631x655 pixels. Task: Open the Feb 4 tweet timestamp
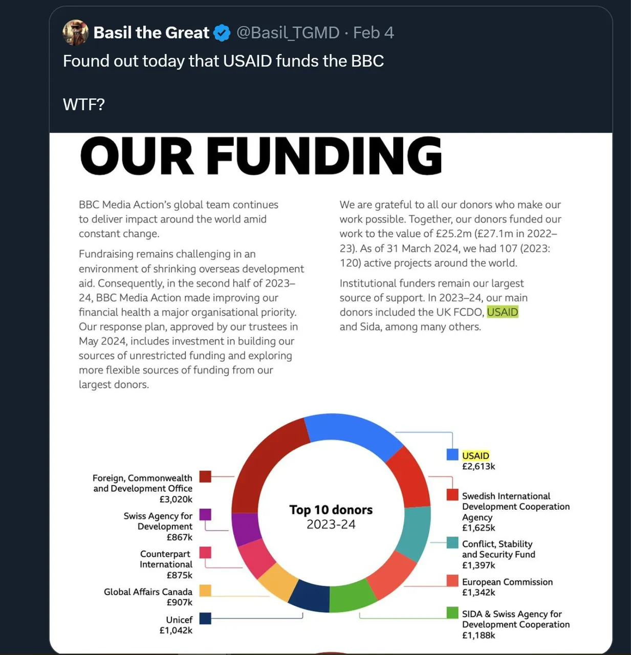point(374,33)
